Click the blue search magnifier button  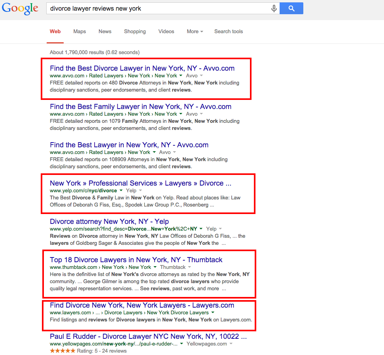291,8
